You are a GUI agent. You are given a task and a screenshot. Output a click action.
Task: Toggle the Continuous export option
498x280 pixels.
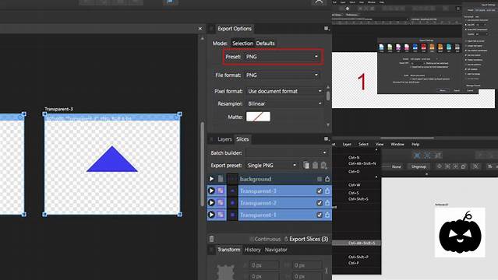click(265, 239)
